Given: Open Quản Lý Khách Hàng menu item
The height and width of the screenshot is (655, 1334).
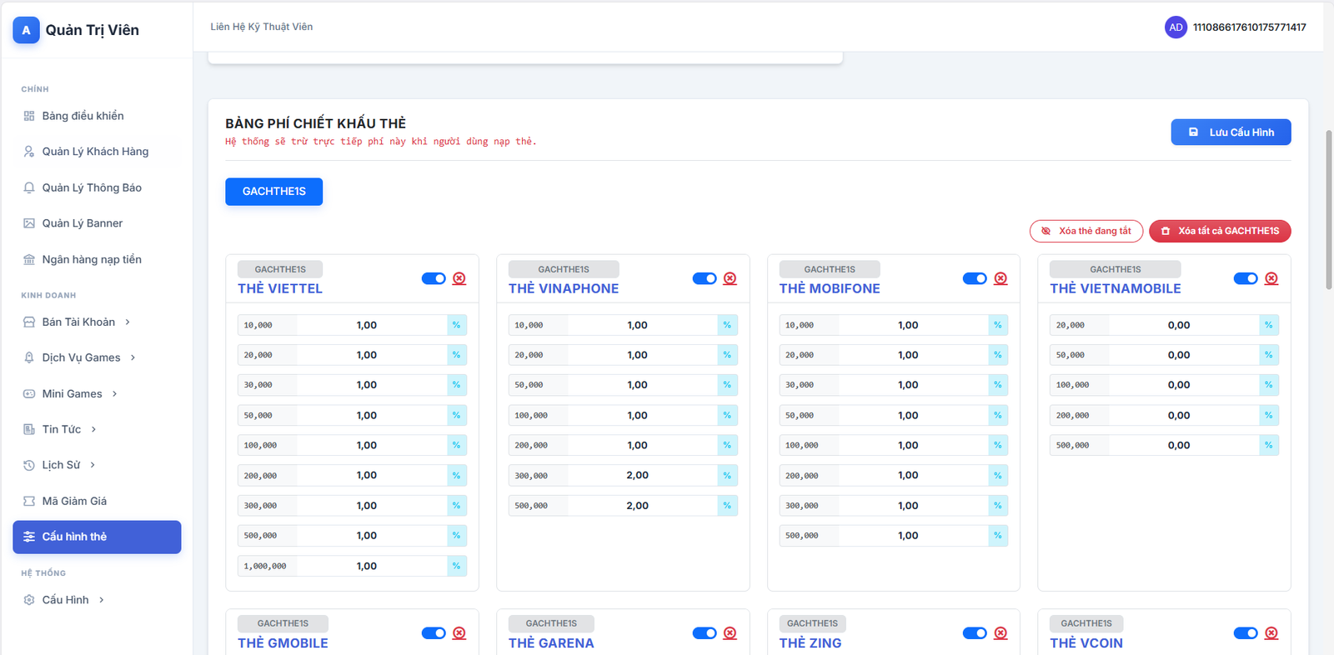Looking at the screenshot, I should (x=95, y=152).
